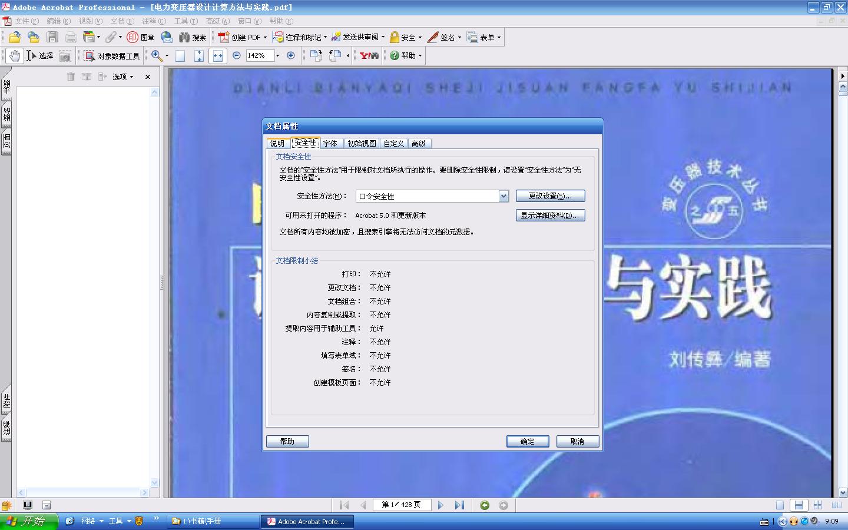Open the 安全性方法 dropdown
The image size is (848, 530).
click(503, 196)
